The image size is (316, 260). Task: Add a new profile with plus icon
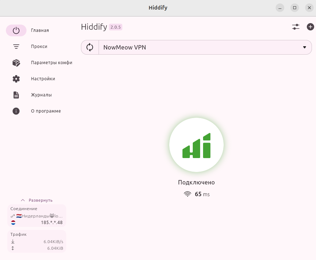coord(310,27)
